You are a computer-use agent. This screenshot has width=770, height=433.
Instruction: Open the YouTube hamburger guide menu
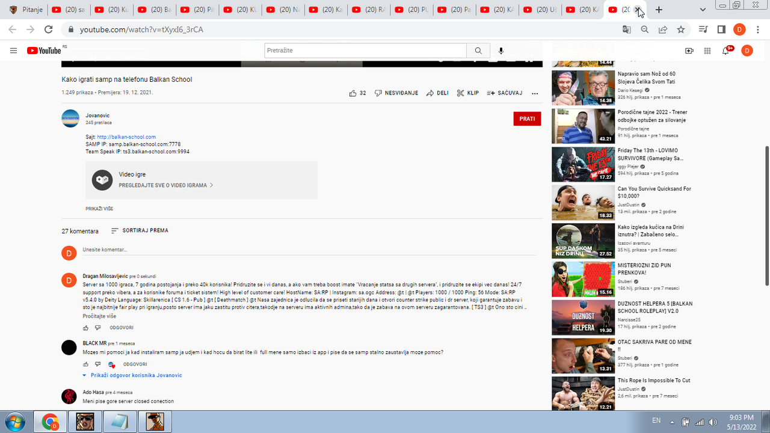click(x=13, y=51)
